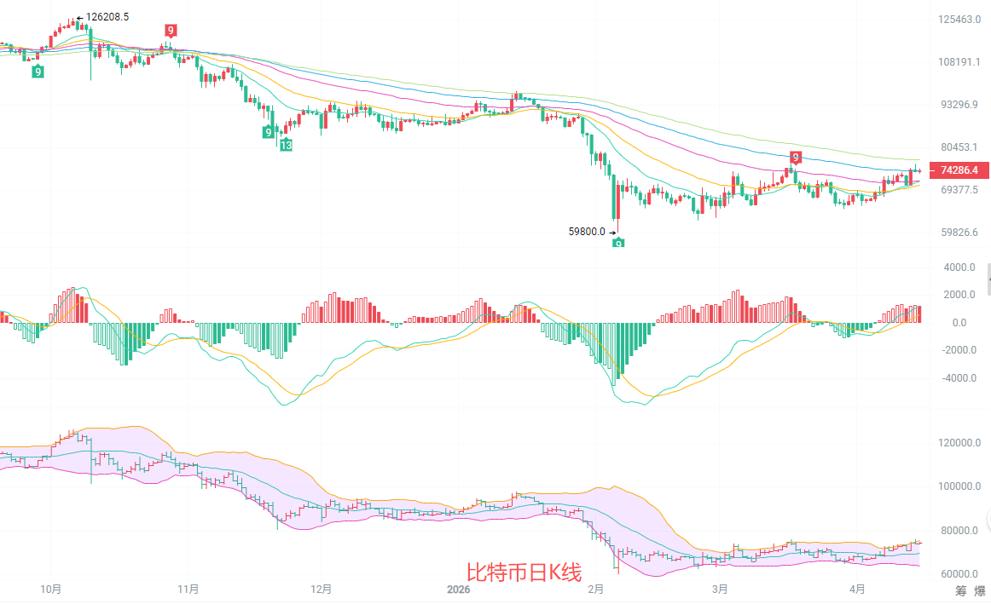This screenshot has width=991, height=604.
Task: Click the 0.0 level on MACD axis
Action: click(x=959, y=323)
